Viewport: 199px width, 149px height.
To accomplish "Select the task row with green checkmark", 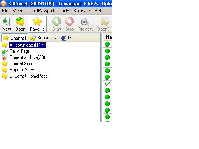I will pos(107,84).
